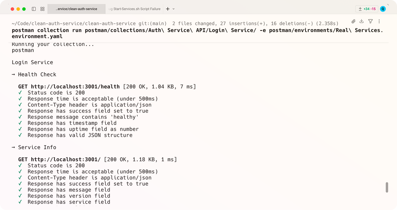Click the blue Q account avatar
Screen dimensions: 397x210
coord(383,9)
